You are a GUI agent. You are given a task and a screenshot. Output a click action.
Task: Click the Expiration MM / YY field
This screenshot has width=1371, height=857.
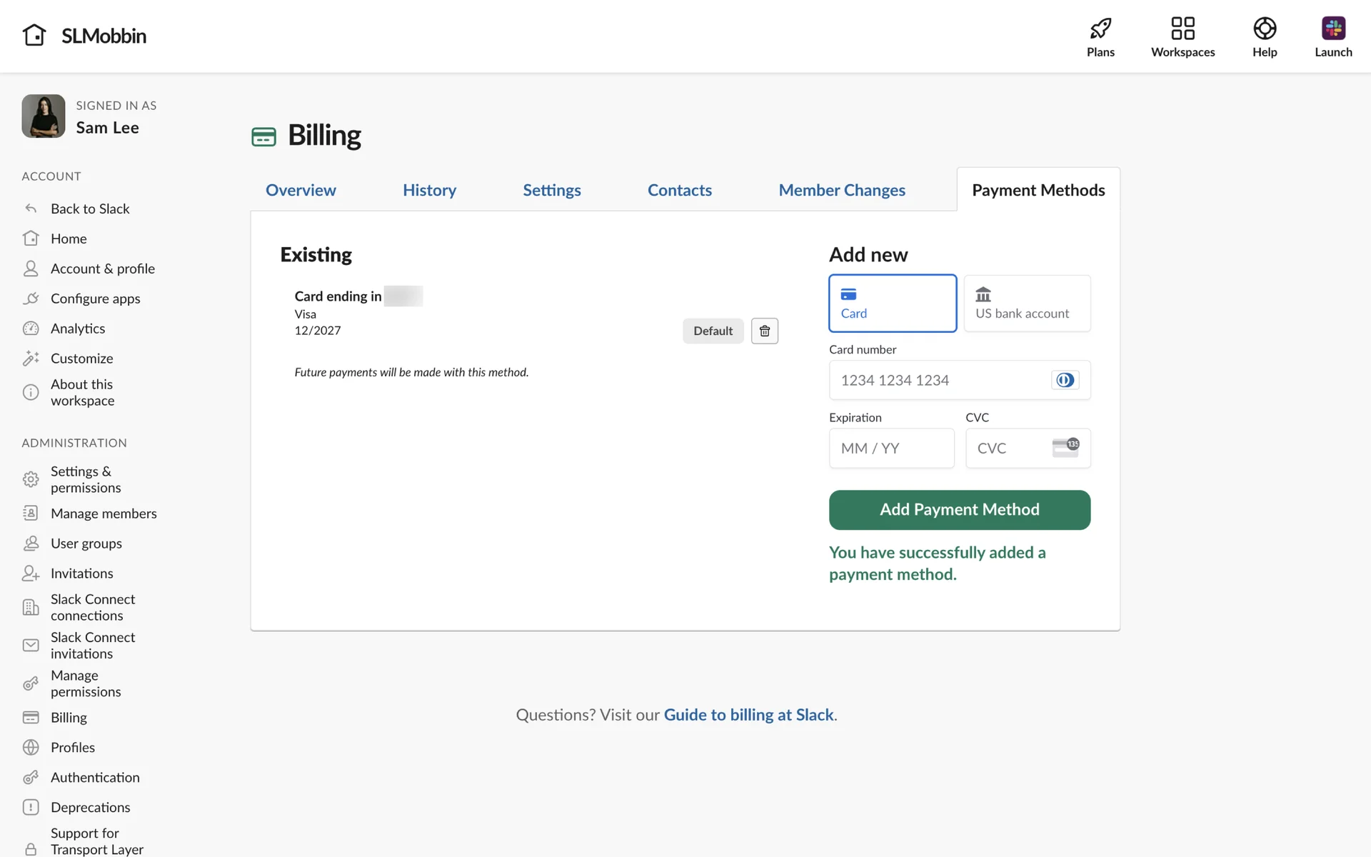point(891,448)
